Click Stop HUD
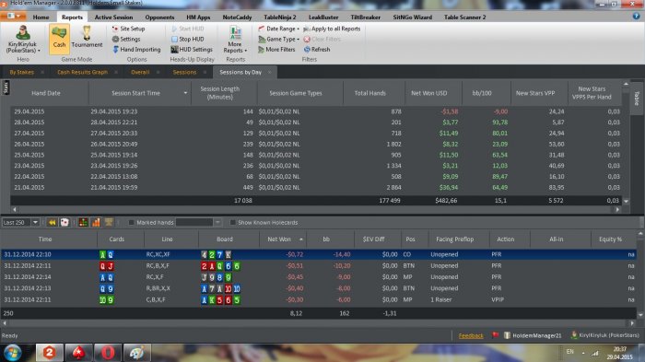645x362 pixels. click(x=187, y=39)
